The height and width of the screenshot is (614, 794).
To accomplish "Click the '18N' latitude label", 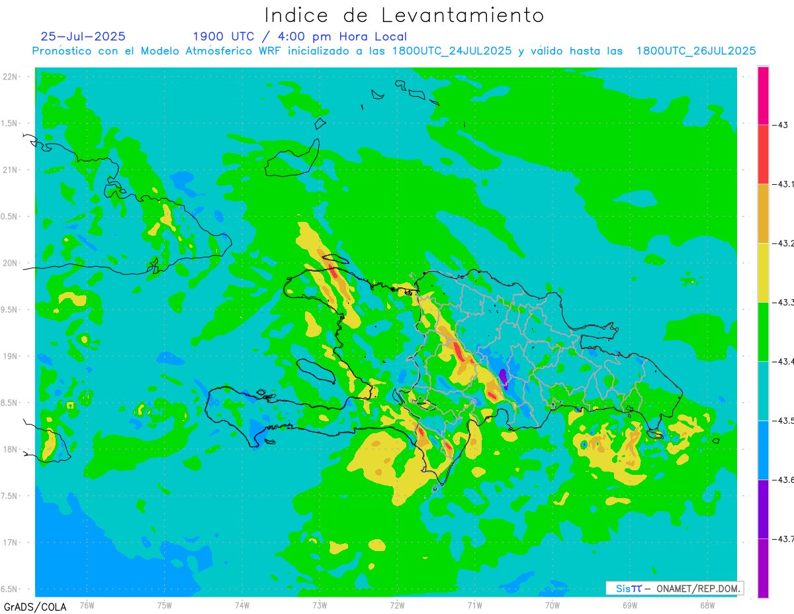I will pyautogui.click(x=11, y=450).
